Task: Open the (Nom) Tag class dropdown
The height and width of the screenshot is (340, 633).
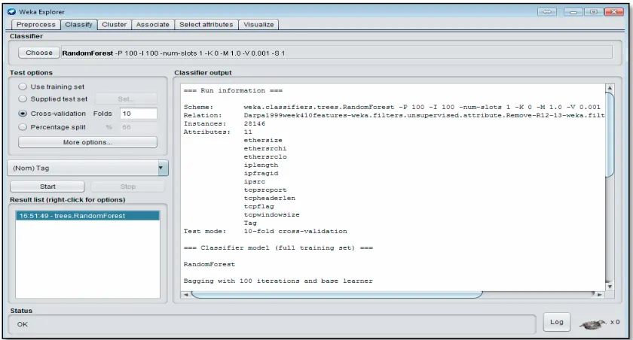Action: 87,168
